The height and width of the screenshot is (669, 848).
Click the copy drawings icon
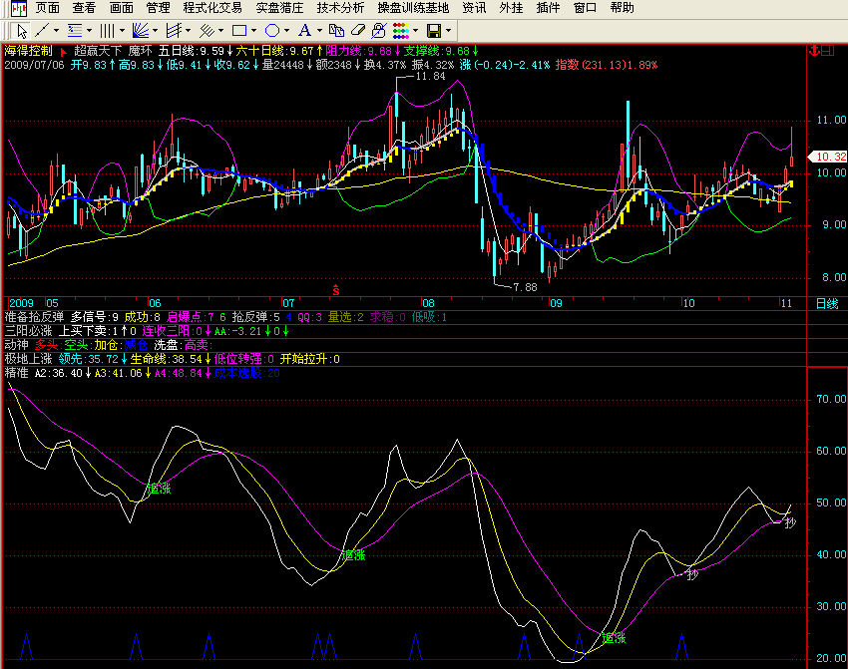(336, 31)
